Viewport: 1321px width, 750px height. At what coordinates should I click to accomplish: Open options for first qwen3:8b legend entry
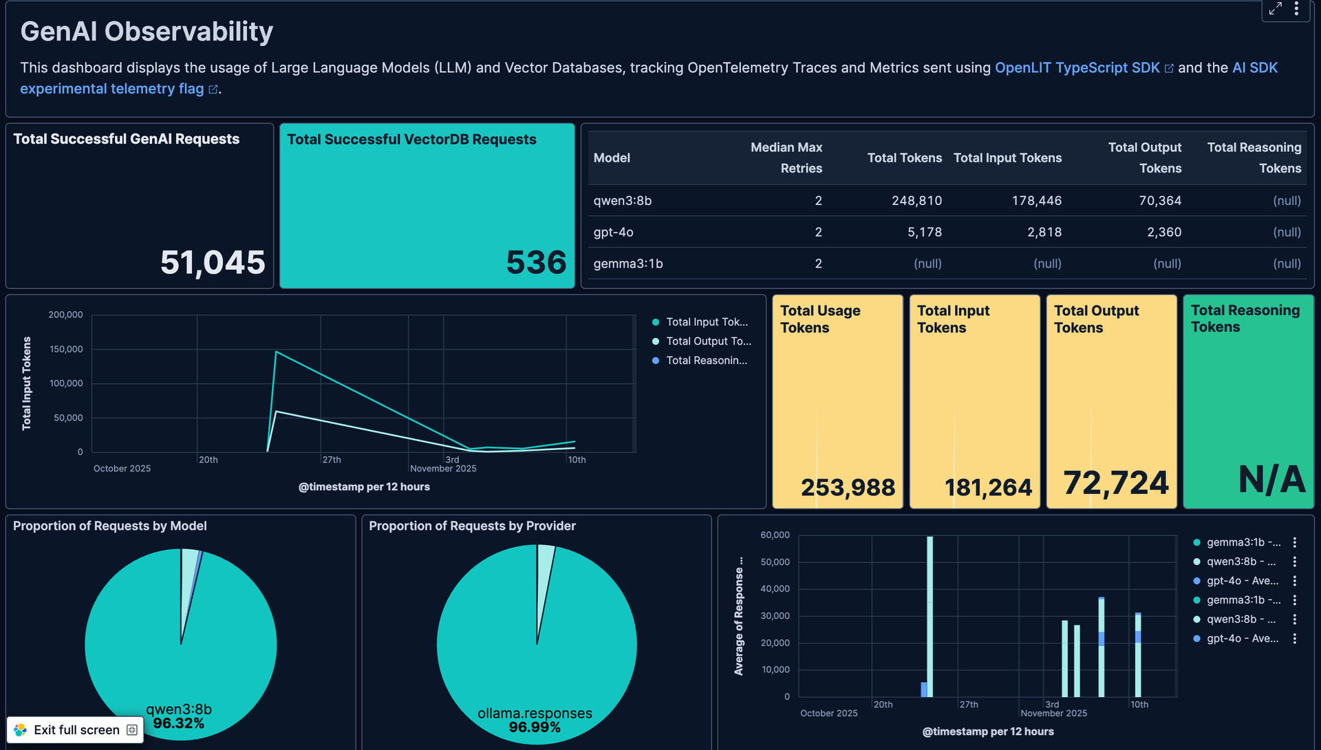(x=1294, y=561)
